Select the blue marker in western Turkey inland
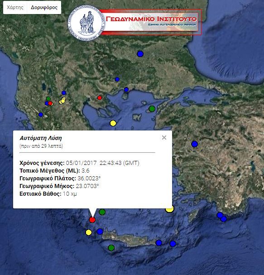 pyautogui.click(x=194, y=144)
